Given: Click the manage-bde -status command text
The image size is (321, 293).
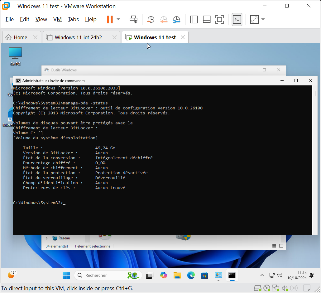Looking at the screenshot, I should [x=85, y=103].
